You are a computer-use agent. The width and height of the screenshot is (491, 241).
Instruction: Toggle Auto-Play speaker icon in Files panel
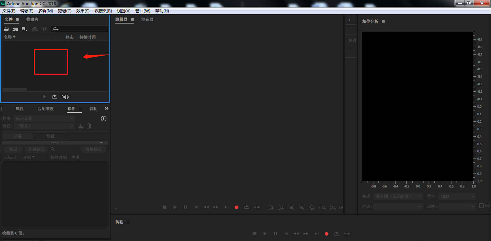(65, 97)
